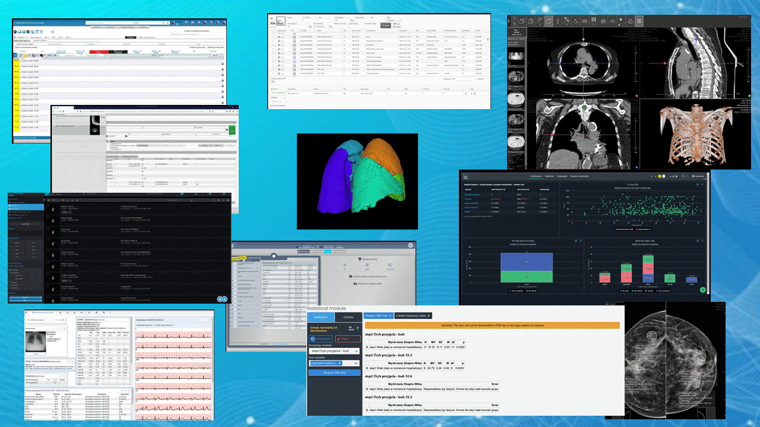Click the dark search button in AlleRad

pos(386,26)
